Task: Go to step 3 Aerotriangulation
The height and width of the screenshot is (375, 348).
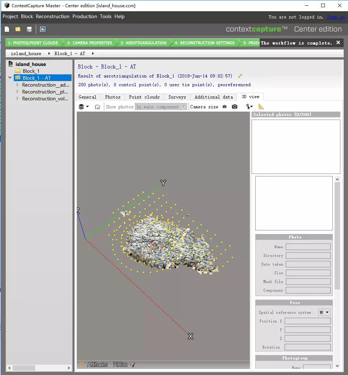Action: click(143, 43)
